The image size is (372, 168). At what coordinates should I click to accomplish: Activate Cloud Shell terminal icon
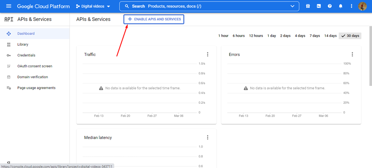(319, 6)
